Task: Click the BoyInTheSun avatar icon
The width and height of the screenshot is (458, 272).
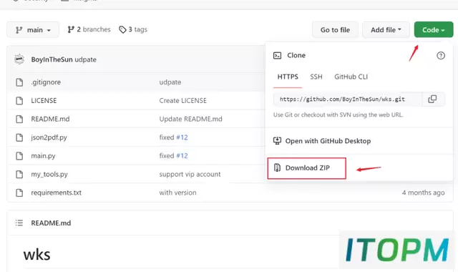Action: tap(19, 59)
